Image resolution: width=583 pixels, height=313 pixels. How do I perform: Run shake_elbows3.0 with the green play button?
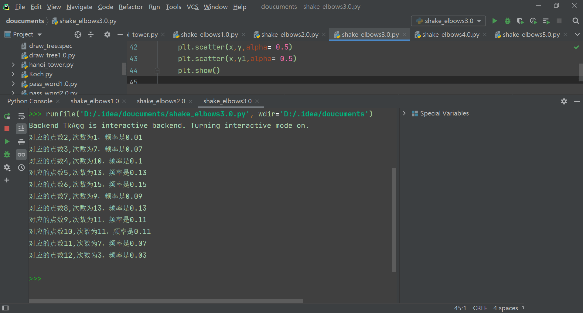click(x=494, y=21)
